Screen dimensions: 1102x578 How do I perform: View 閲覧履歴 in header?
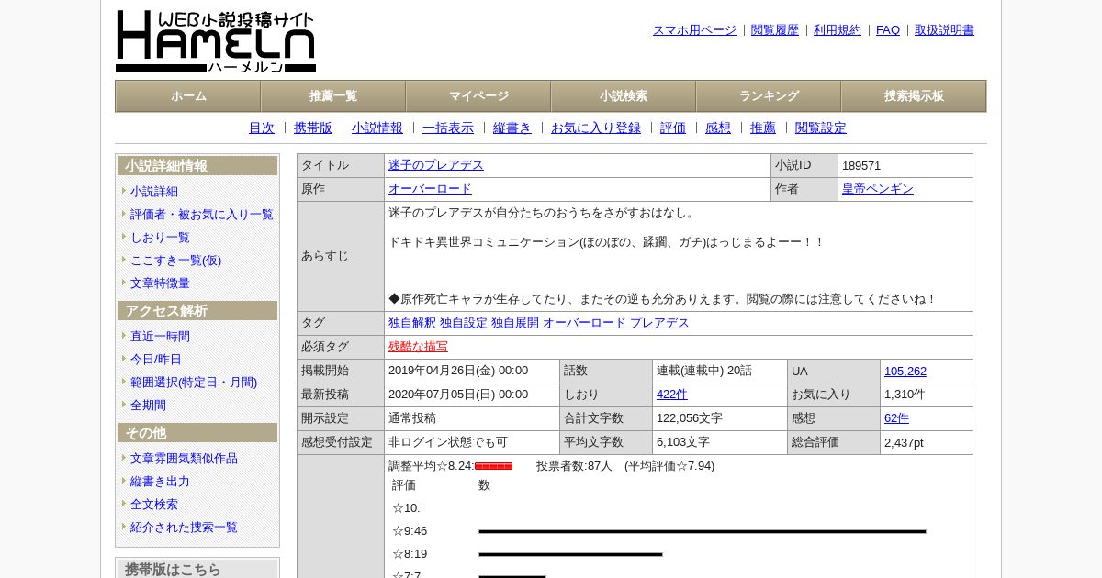775,30
